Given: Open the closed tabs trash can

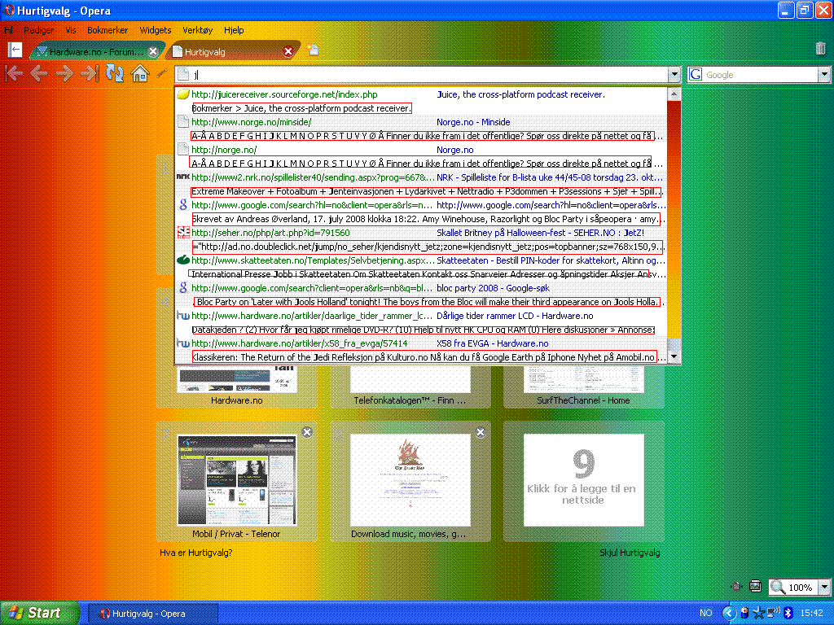Looking at the screenshot, I should coord(820,48).
